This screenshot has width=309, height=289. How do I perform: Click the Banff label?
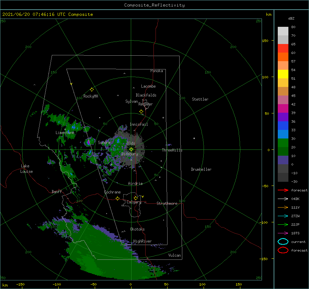[57, 191]
